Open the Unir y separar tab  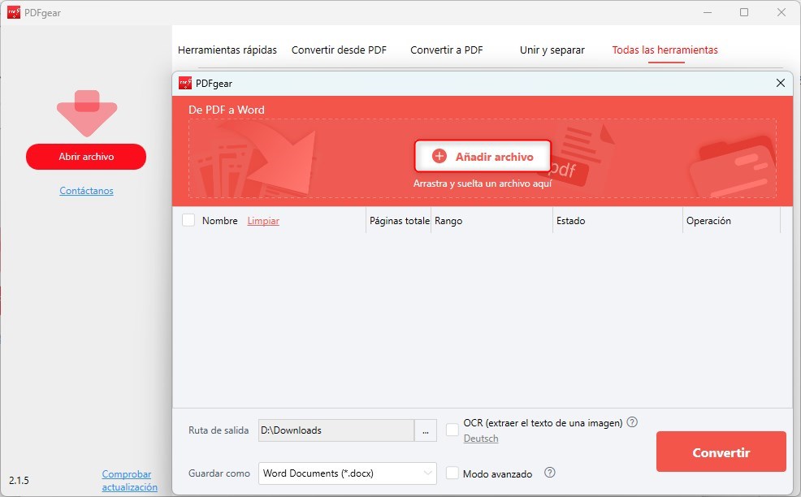click(x=552, y=50)
